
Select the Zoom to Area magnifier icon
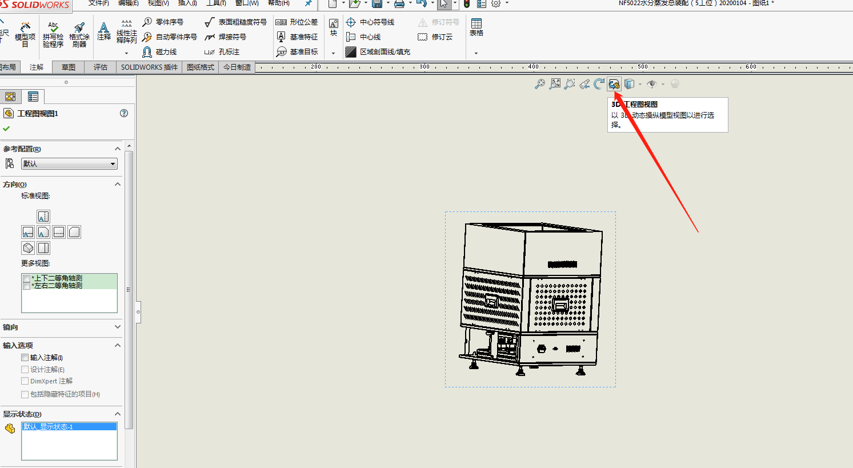point(570,84)
